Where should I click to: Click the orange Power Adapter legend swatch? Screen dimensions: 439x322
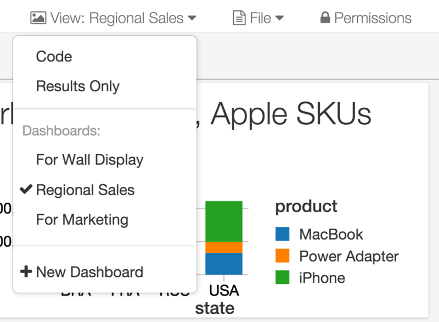[282, 256]
